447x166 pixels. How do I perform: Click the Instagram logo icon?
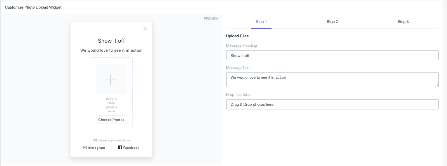pyautogui.click(x=85, y=148)
